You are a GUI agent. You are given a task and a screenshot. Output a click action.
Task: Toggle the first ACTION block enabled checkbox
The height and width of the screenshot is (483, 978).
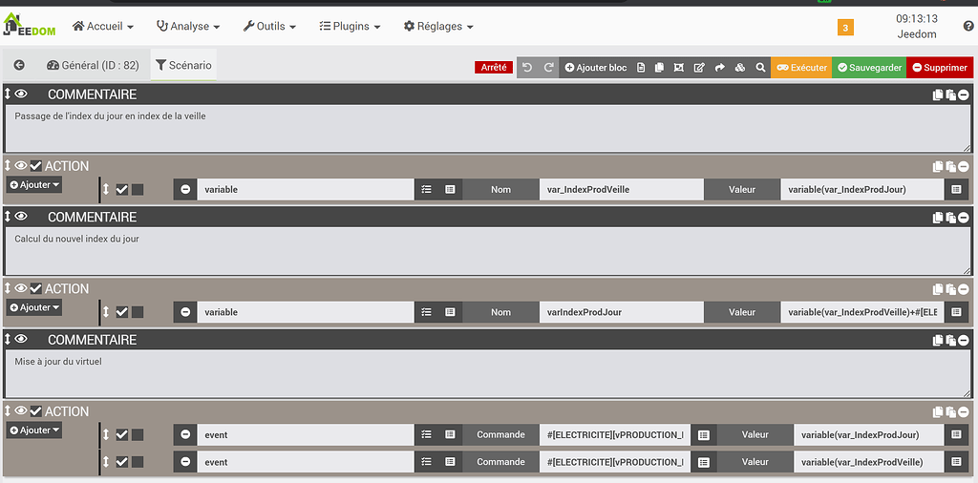tap(36, 166)
